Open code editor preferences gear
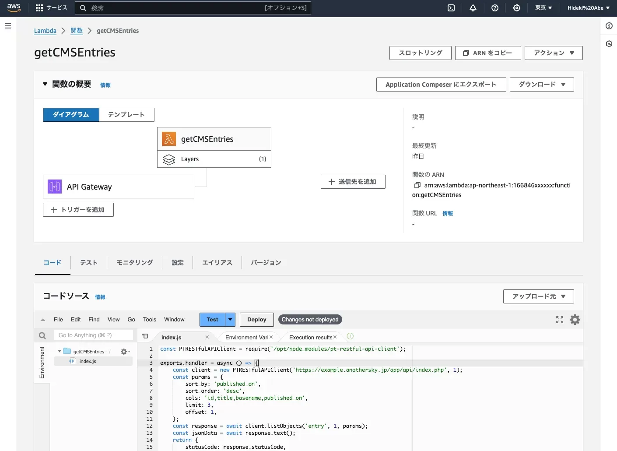The image size is (617, 451). [575, 320]
